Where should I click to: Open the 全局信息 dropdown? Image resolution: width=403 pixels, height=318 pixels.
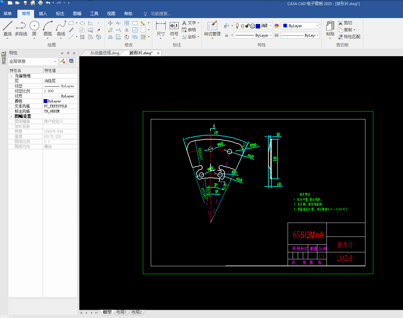55,62
